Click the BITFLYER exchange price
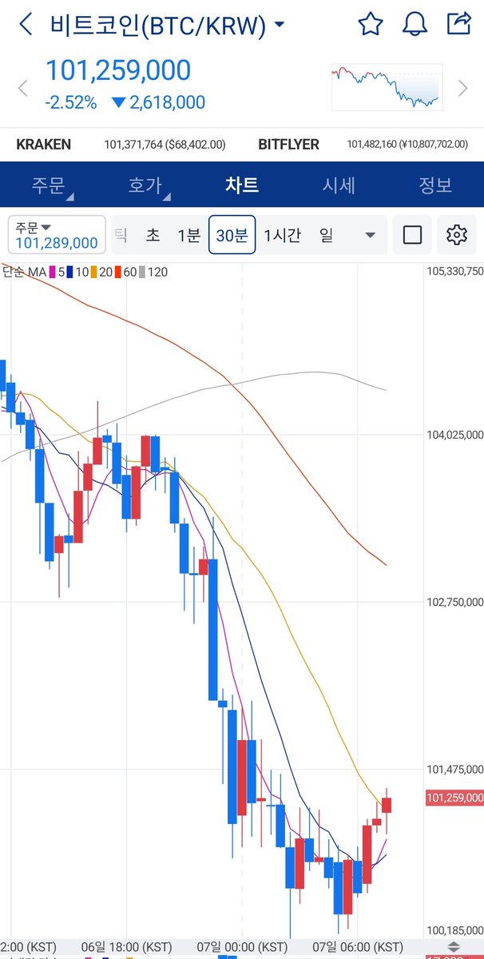 click(409, 145)
